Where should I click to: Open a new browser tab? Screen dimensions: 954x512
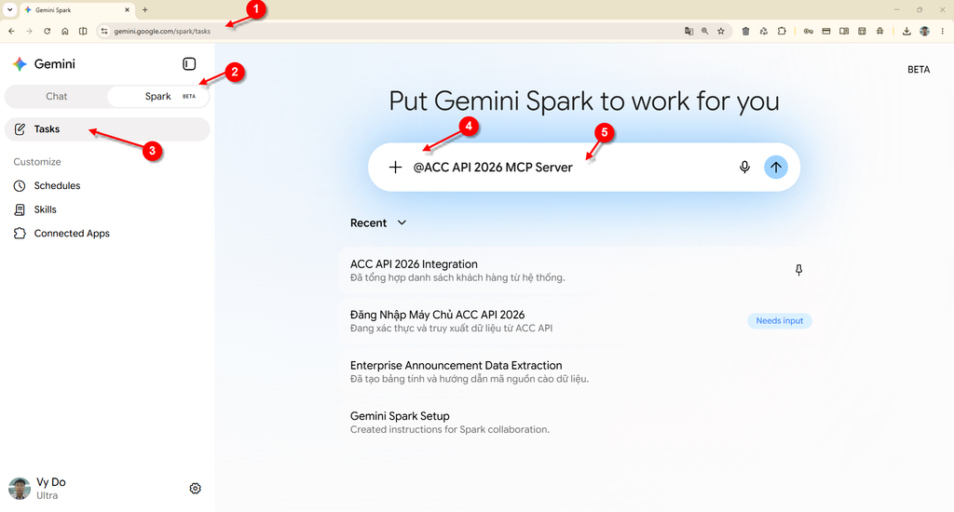pyautogui.click(x=144, y=9)
